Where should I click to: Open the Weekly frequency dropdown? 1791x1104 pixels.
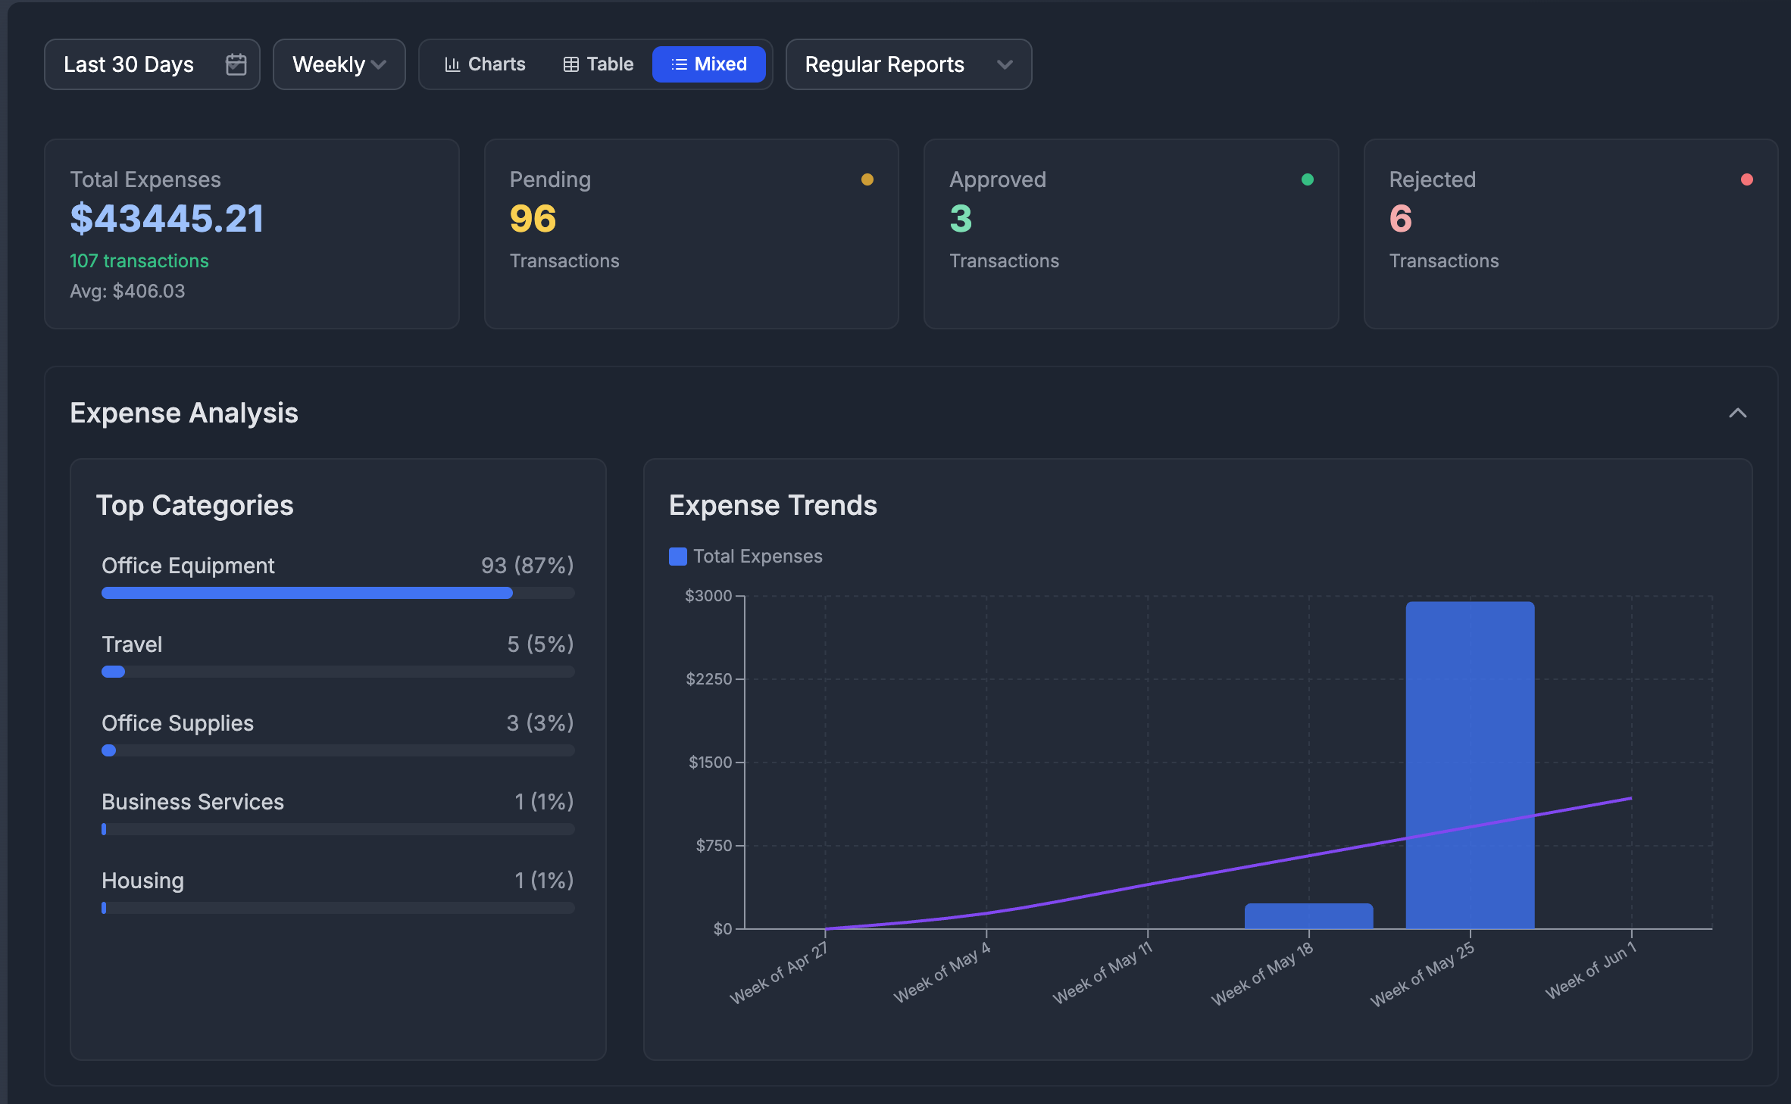[339, 64]
